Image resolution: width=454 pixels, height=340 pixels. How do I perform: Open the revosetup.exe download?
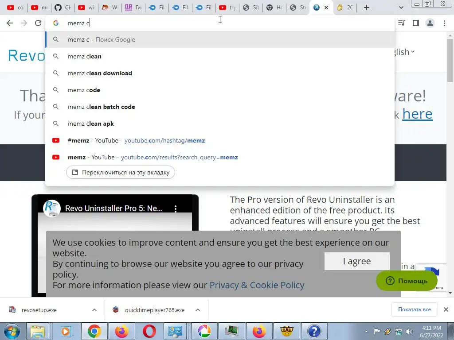tap(39, 310)
